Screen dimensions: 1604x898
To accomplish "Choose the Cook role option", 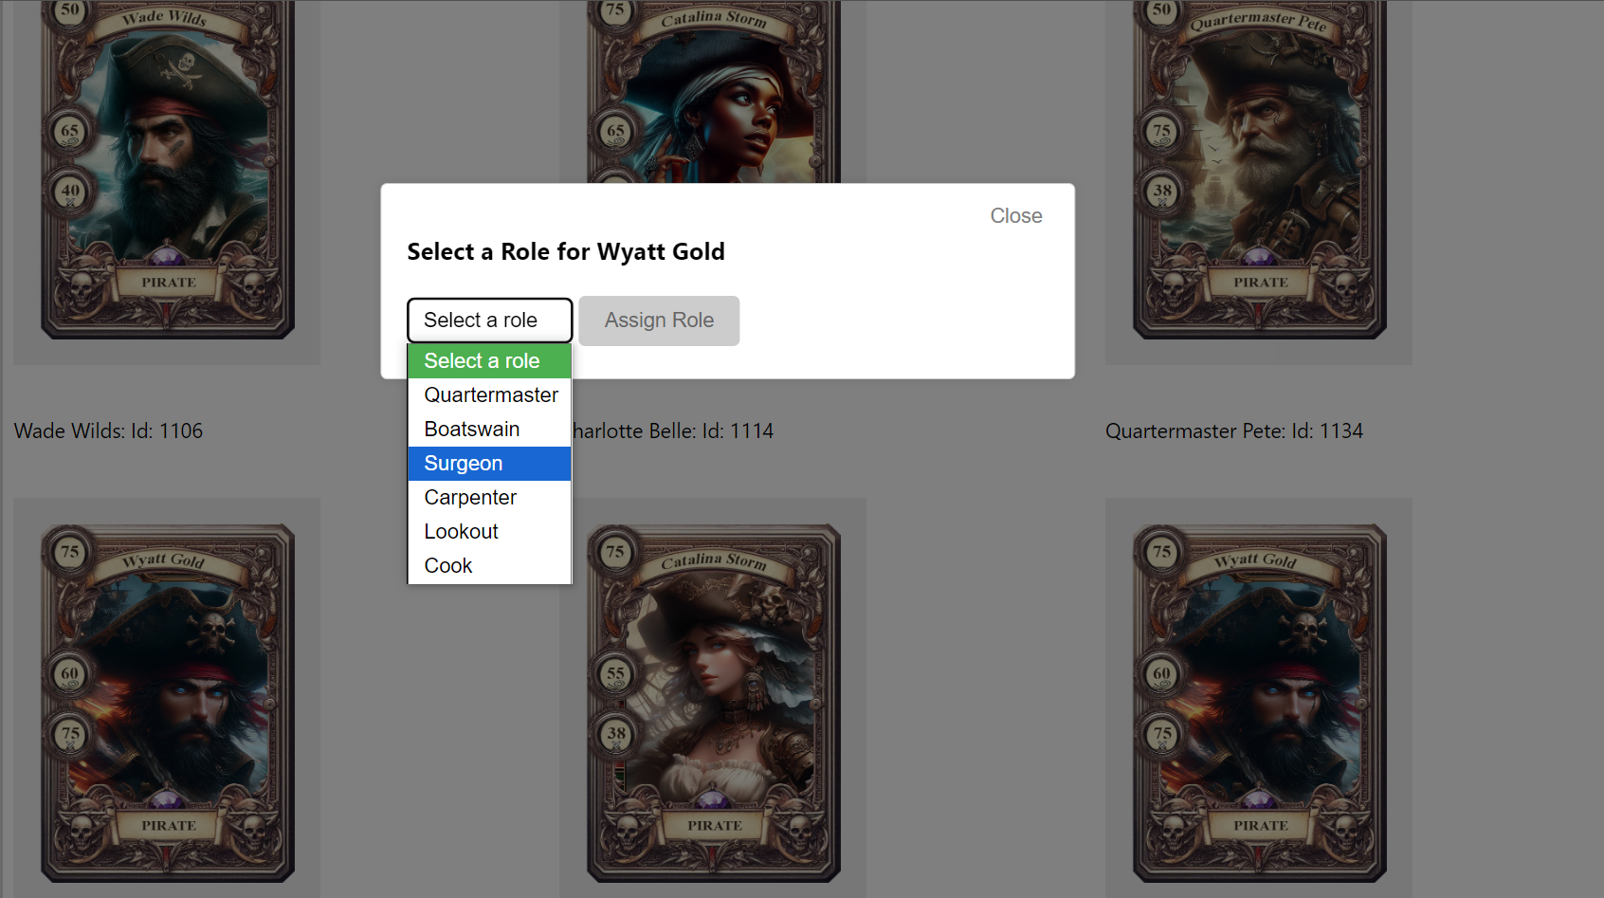I will click(x=489, y=566).
